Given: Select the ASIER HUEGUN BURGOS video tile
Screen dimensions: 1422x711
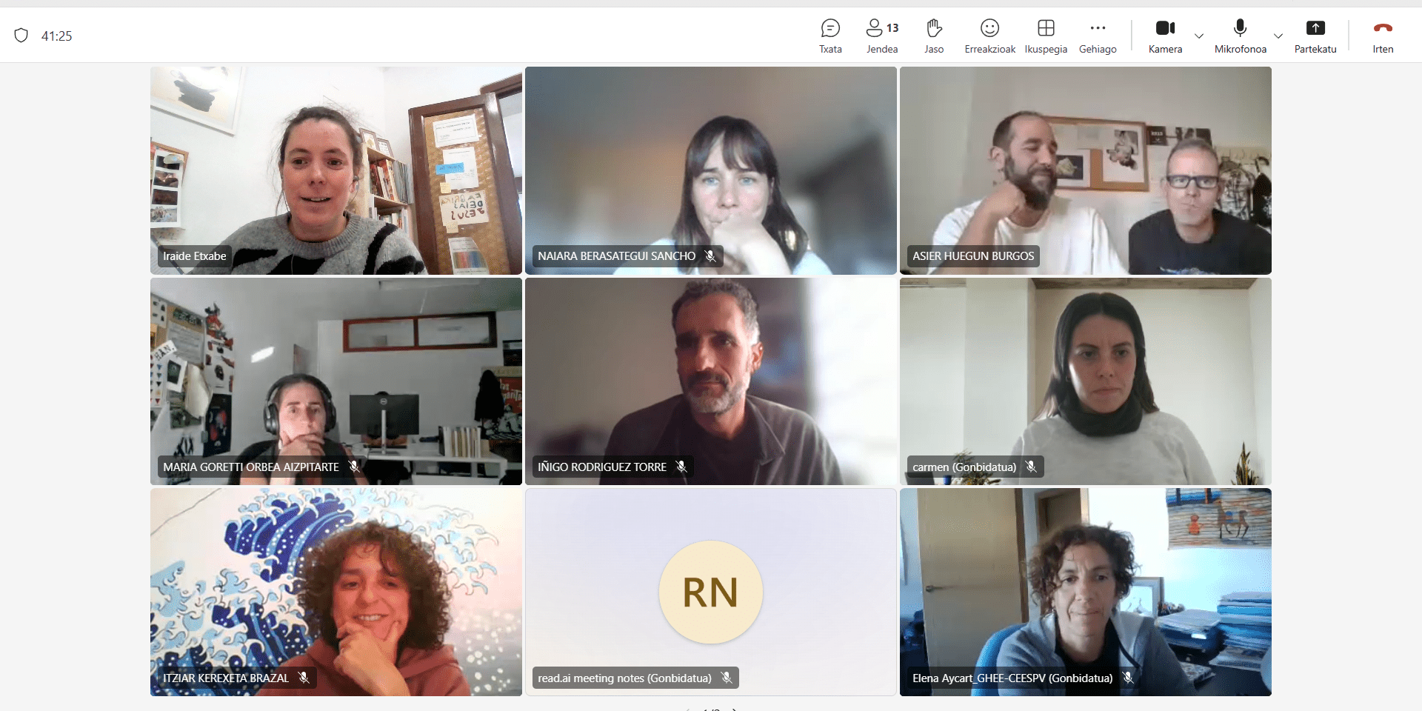Looking at the screenshot, I should [1085, 170].
